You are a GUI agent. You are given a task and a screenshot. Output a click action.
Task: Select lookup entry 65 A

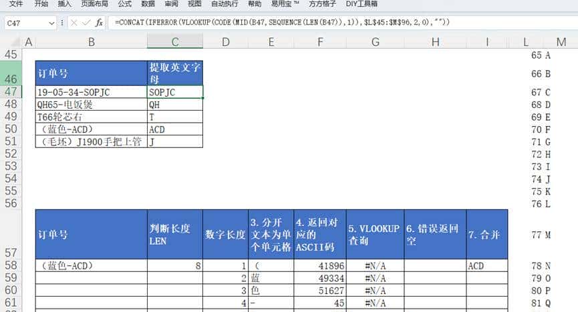pos(541,55)
